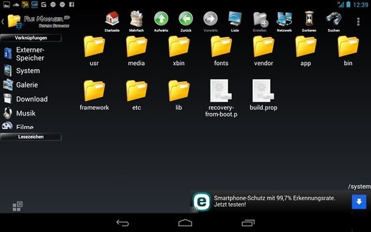The height and width of the screenshot is (232, 371).
Task: Click the Verknüpfungen section header
Action: coord(31,38)
